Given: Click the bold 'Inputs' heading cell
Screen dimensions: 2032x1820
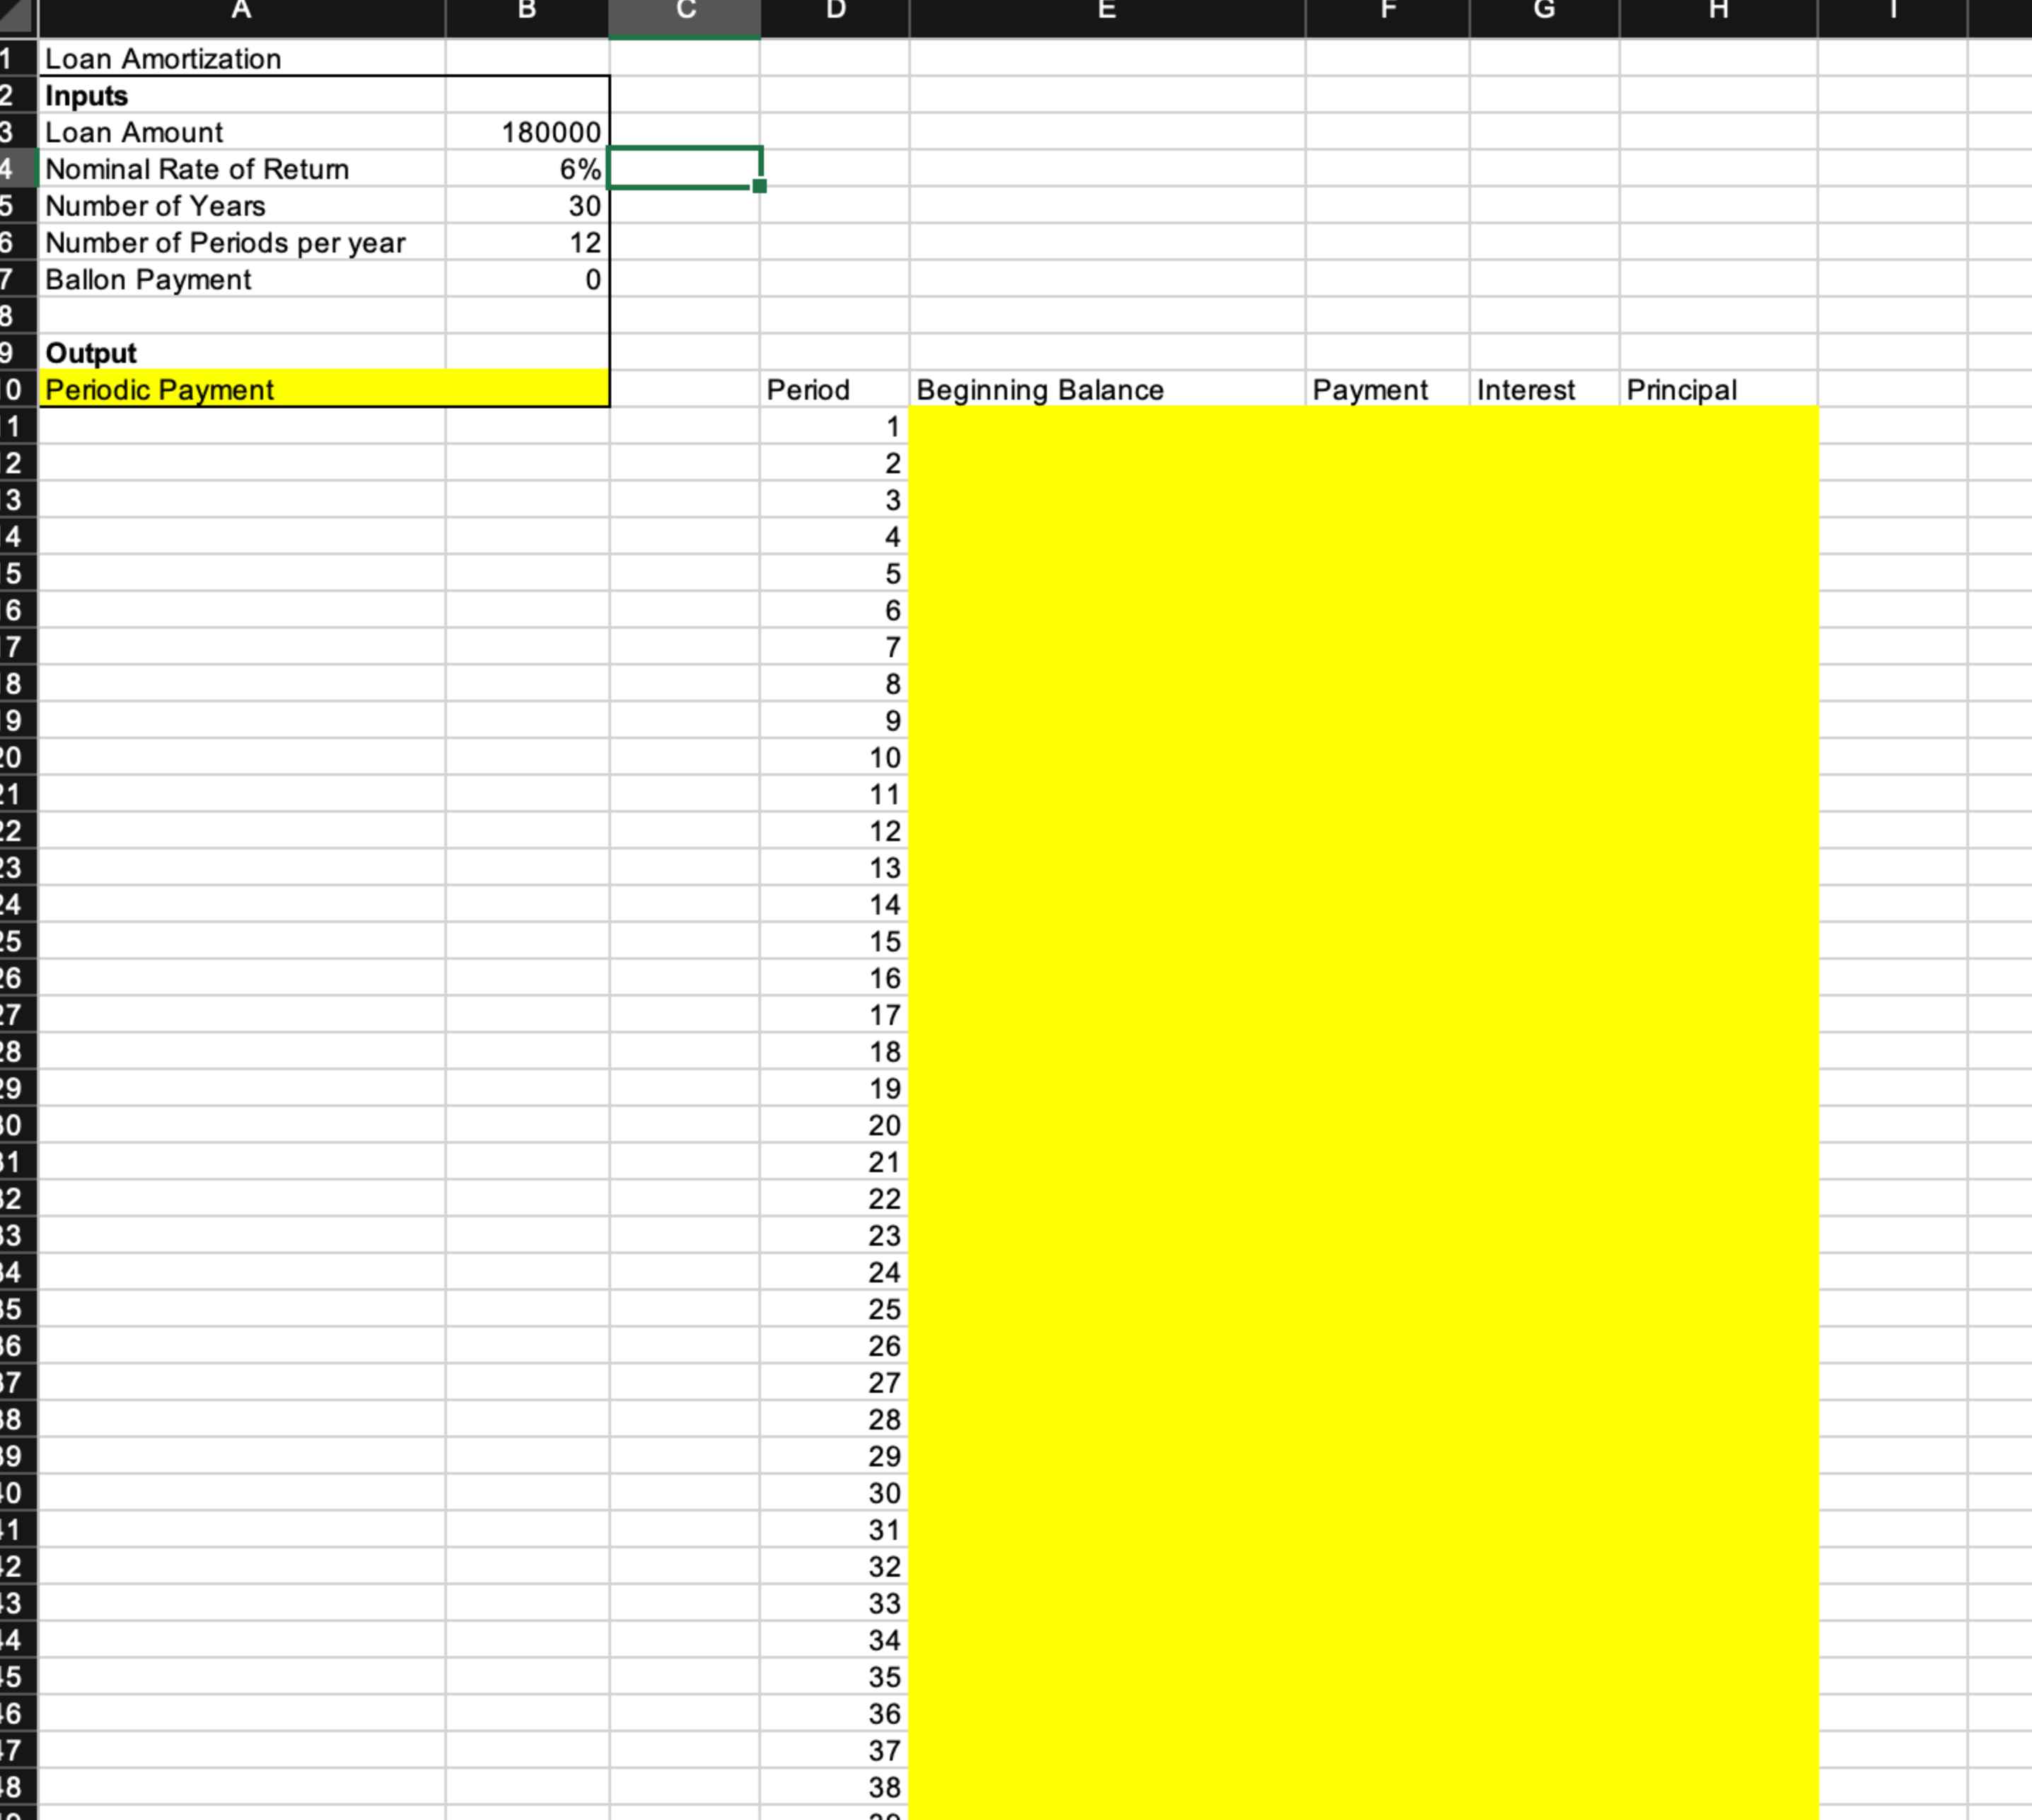Looking at the screenshot, I should [x=241, y=96].
